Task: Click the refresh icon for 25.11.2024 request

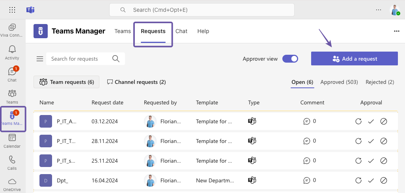Action: click(358, 161)
